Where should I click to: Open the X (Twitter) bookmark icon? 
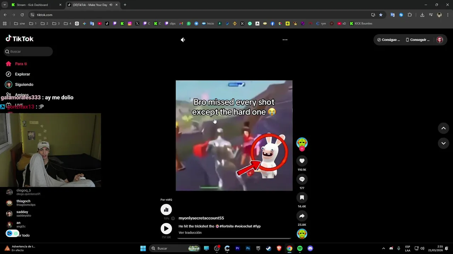(137, 24)
